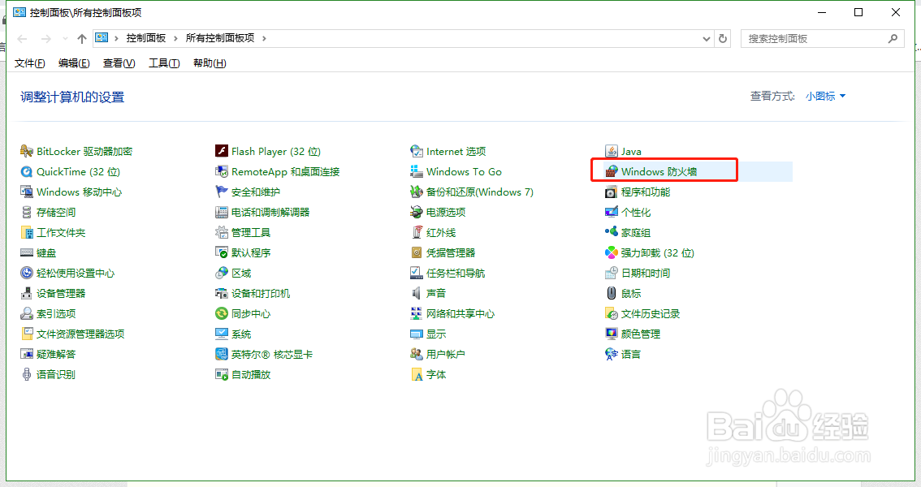Click the Up one level arrow
Screen dimensions: 921x487
click(x=82, y=39)
